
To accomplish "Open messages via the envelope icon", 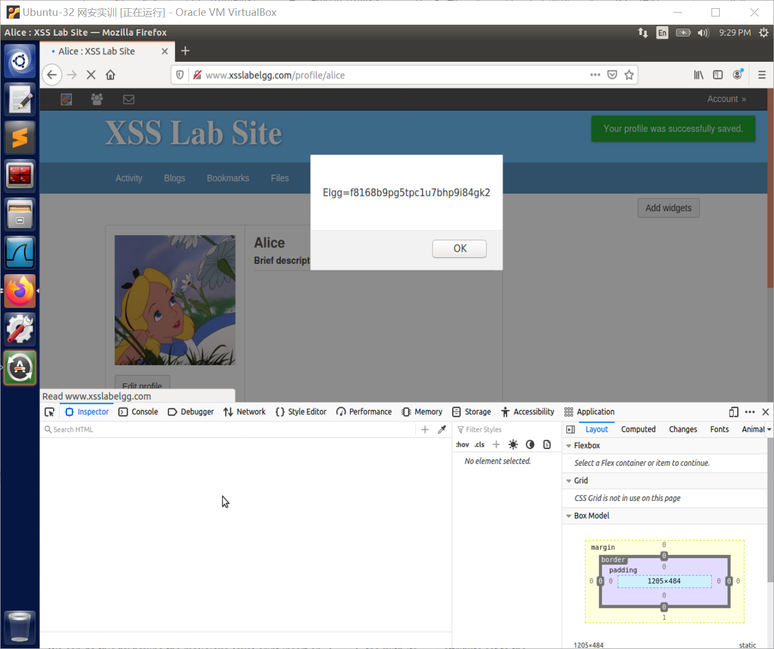I will (x=128, y=99).
